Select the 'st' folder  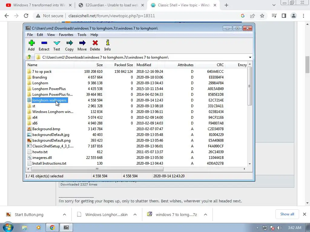pyautogui.click(x=34, y=106)
